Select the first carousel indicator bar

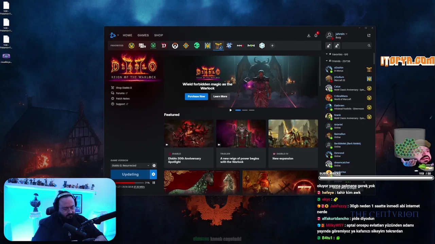pyautogui.click(x=238, y=110)
